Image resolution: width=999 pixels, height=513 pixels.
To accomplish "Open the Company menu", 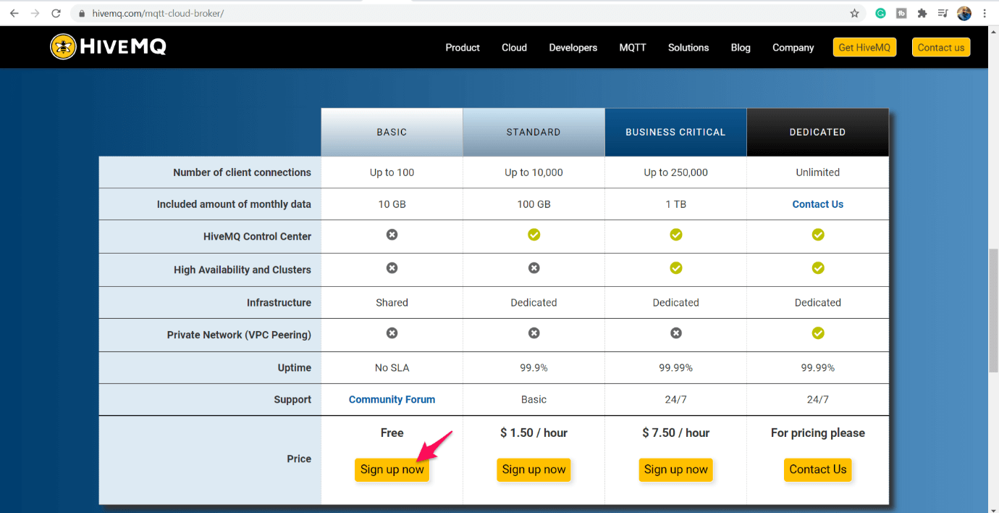I will (x=793, y=48).
